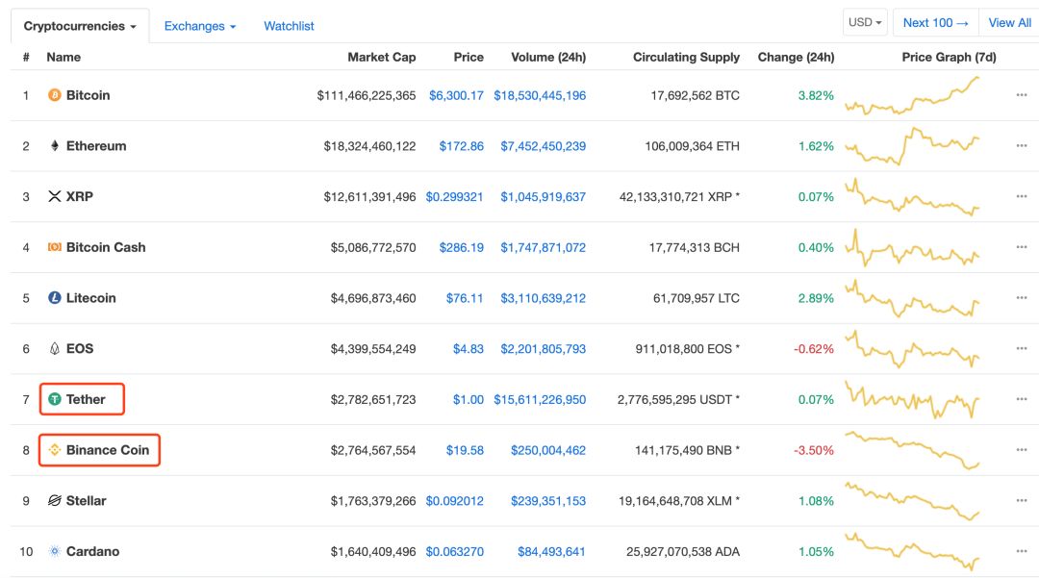Image resolution: width=1039 pixels, height=578 pixels.
Task: Select the Cryptocurrencies tab
Action: coord(79,26)
